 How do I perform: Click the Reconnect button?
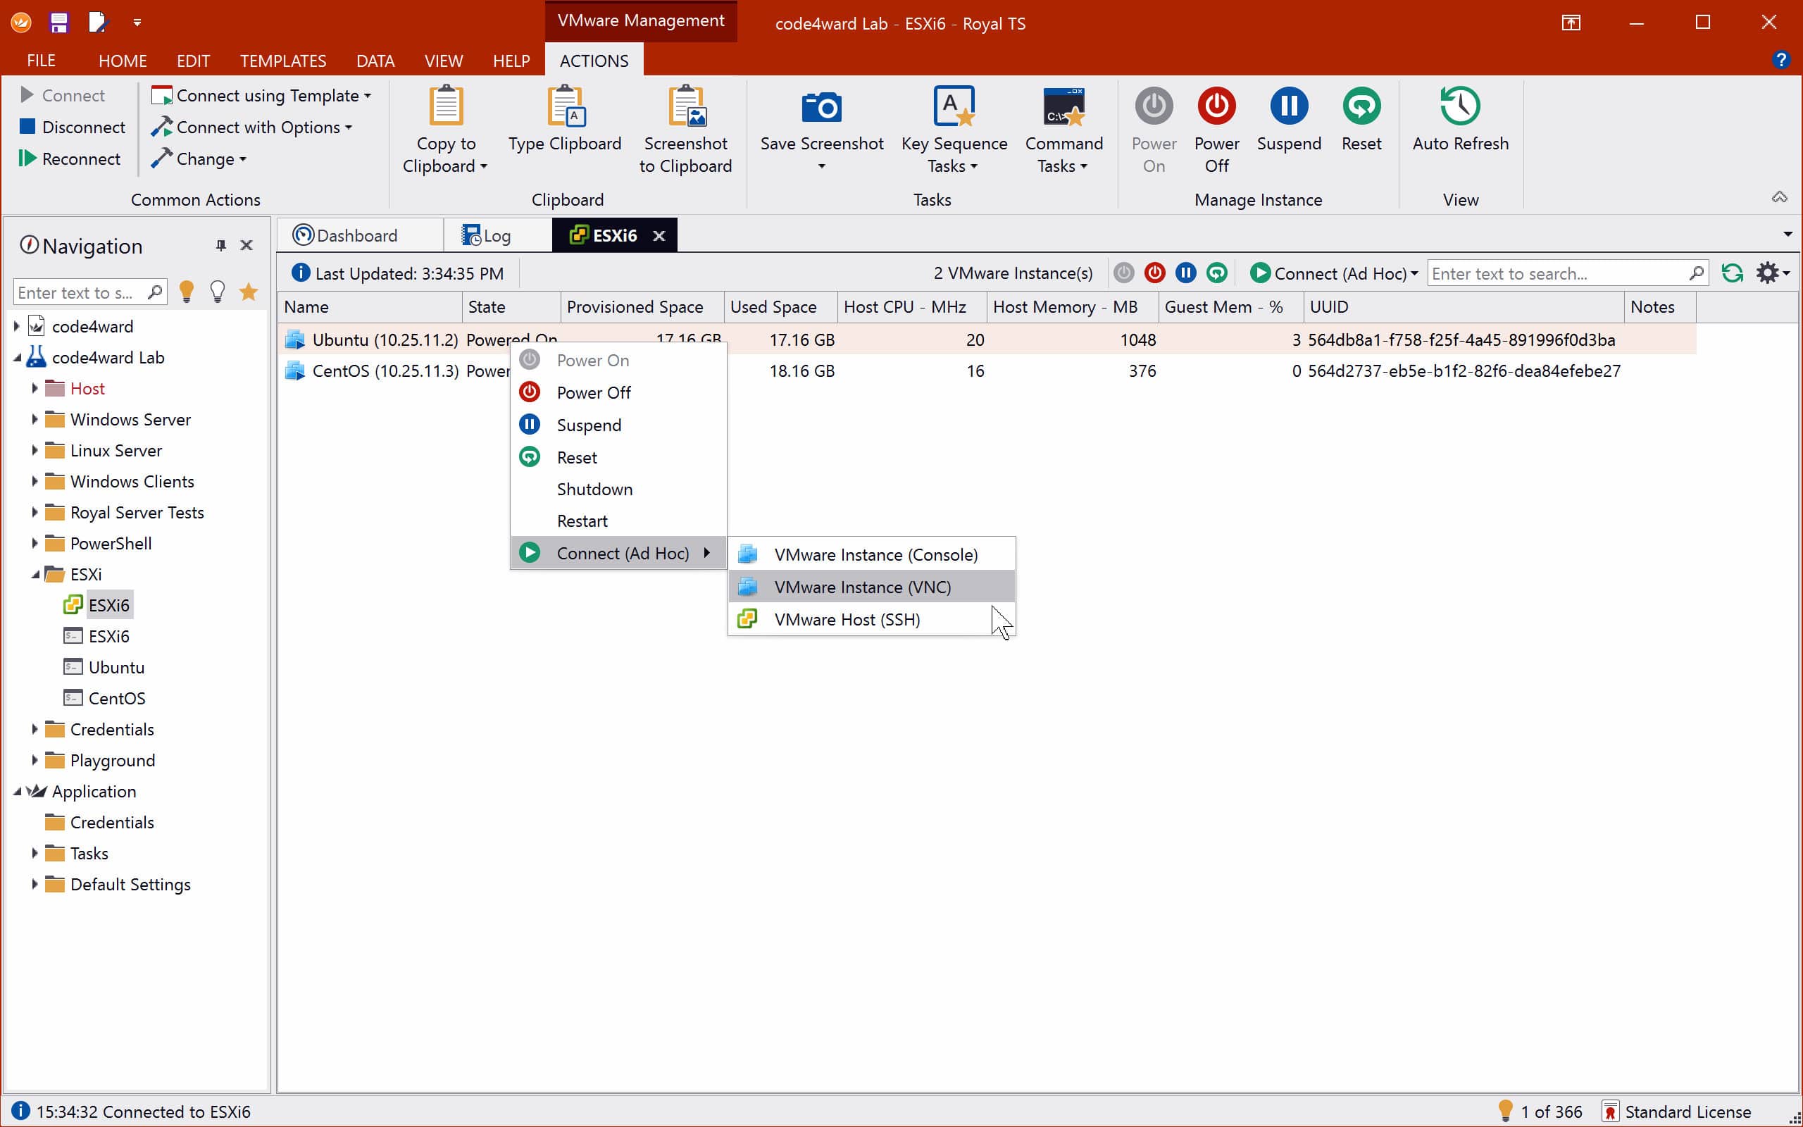pyautogui.click(x=70, y=158)
